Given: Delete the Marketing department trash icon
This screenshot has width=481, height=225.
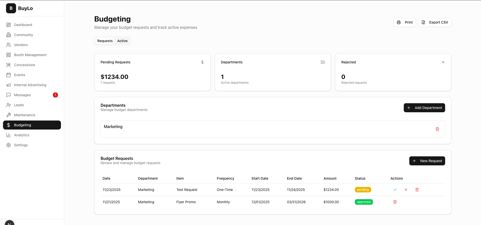Looking at the screenshot, I should [437, 129].
